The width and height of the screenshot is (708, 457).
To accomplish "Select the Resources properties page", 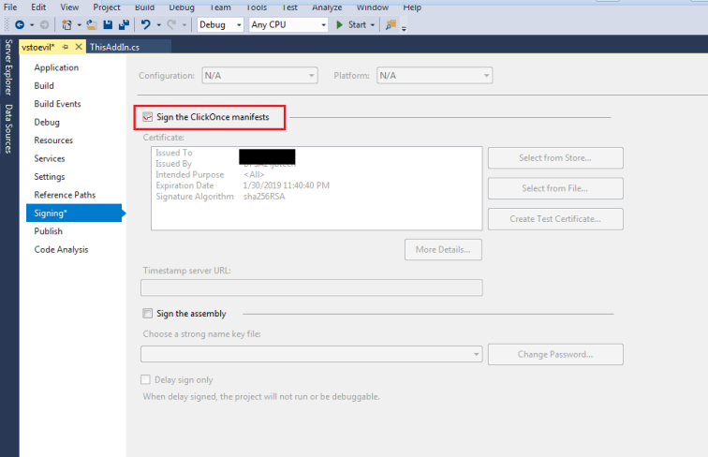I will tap(53, 140).
